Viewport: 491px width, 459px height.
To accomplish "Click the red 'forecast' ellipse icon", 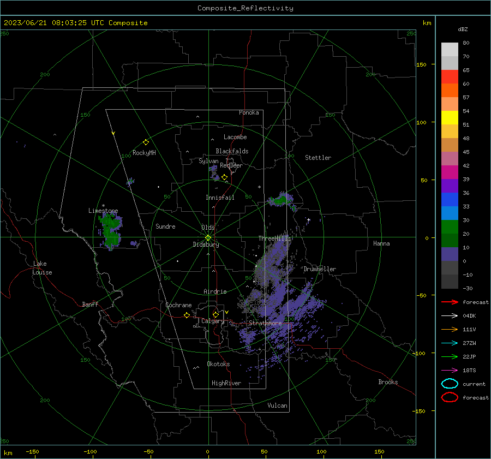I will point(450,397).
